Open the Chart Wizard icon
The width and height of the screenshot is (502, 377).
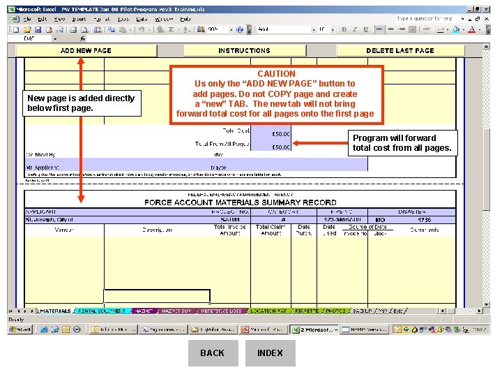click(x=201, y=29)
